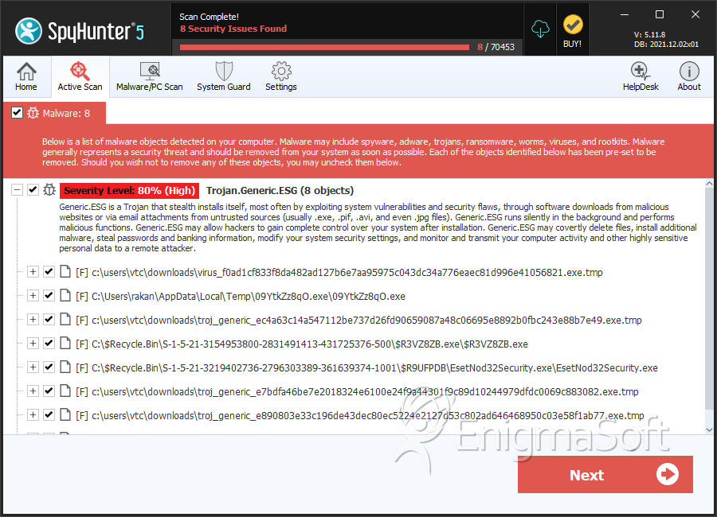This screenshot has height=517, width=717.
Task: Uncheck the Trojan.Generic.ESG group checkbox
Action: [x=33, y=189]
